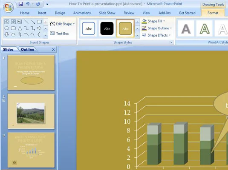
Task: Redo the last undone action
Action: pos(38,4)
